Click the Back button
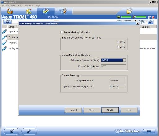Image resolution: width=159 pixels, height=136 pixels. point(92,110)
